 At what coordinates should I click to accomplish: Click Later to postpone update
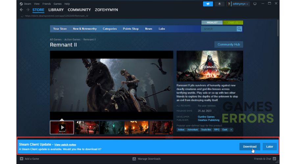pyautogui.click(x=270, y=147)
